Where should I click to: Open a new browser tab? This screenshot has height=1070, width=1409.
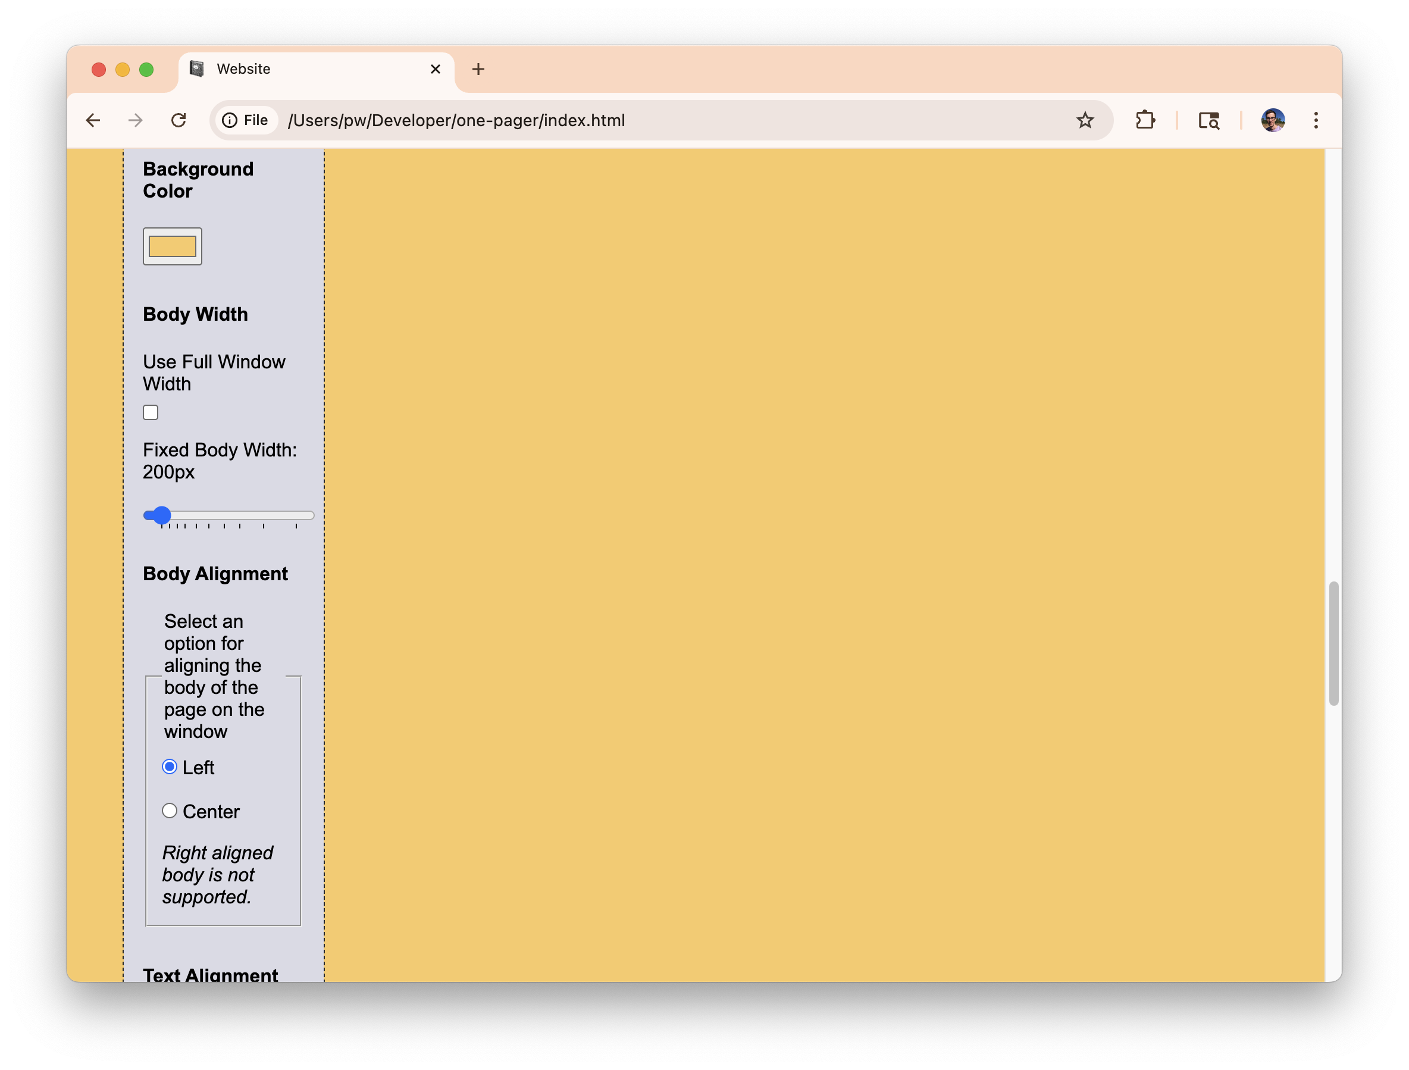(478, 69)
